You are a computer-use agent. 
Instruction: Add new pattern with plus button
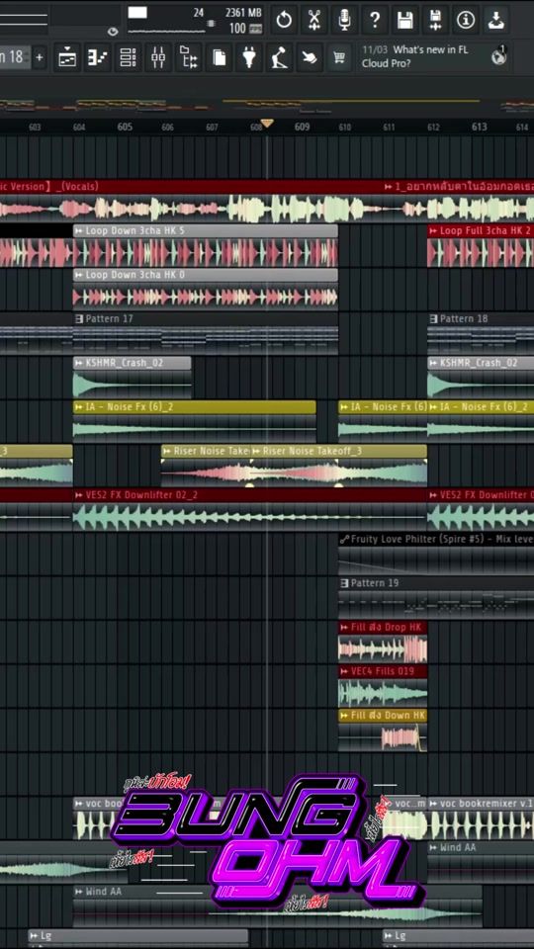pos(40,57)
